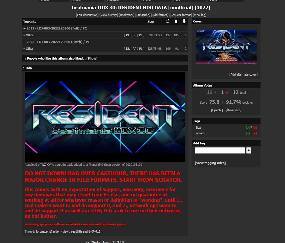Upvote the arcade tag
285x243 pixels.
click(248, 133)
